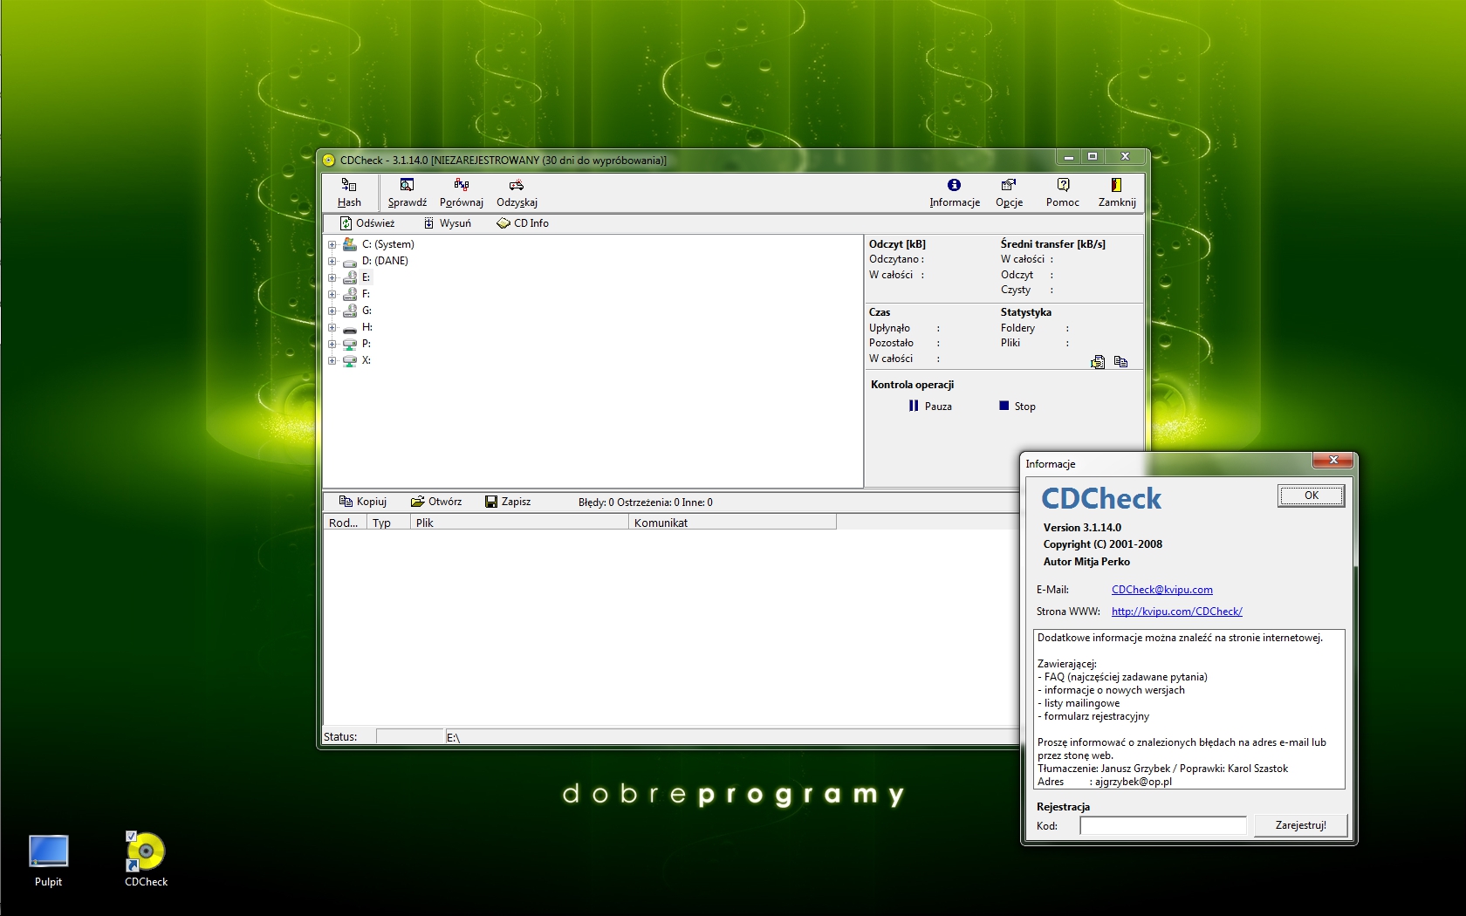Expand the D: (DANE) drive node

coord(332,261)
